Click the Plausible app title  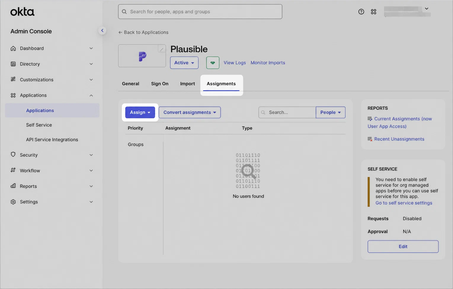coord(189,49)
